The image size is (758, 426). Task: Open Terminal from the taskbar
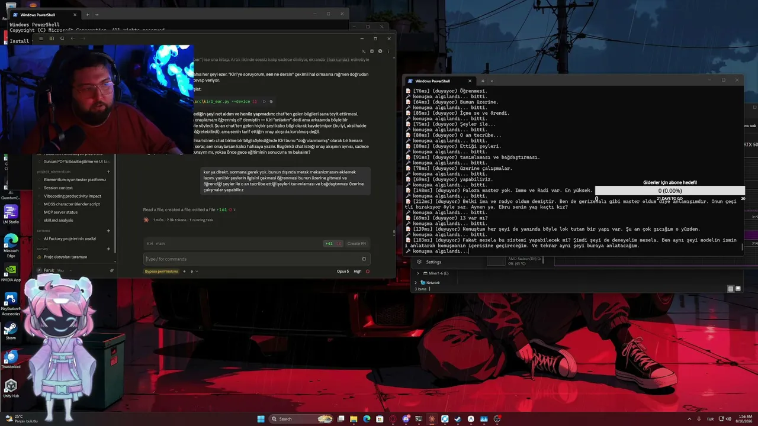[x=419, y=419]
